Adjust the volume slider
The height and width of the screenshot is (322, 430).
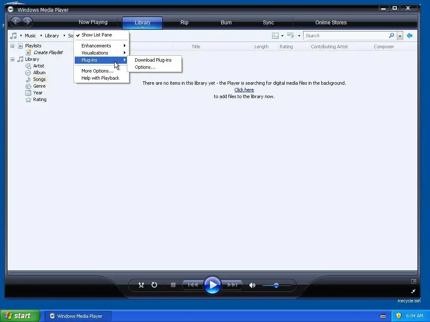coord(276,285)
